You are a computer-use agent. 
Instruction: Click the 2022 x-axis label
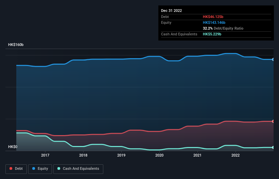(236, 155)
